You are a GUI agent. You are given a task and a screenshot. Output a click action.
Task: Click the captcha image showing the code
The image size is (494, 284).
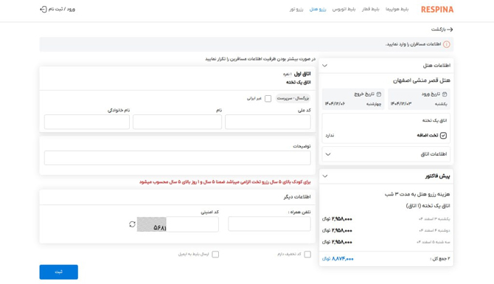152,224
